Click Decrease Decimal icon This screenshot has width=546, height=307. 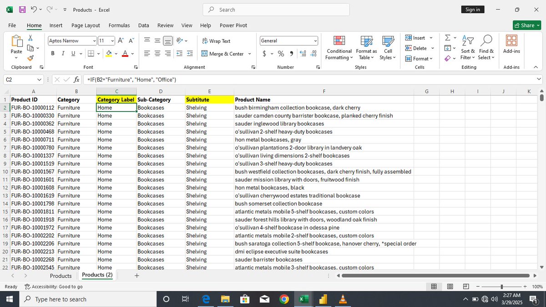pos(313,54)
